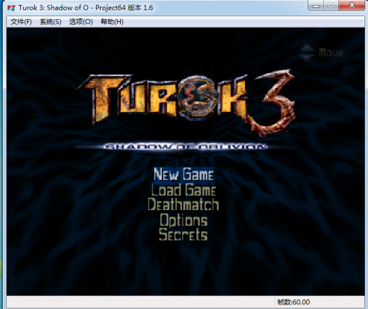Select the Deathmatch mode entry
This screenshot has height=309, width=368.
tap(183, 205)
